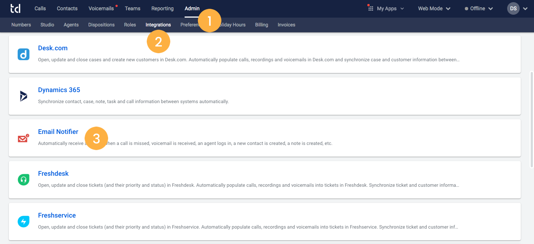Open the Desk.com integration link
The height and width of the screenshot is (244, 534).
tap(53, 48)
